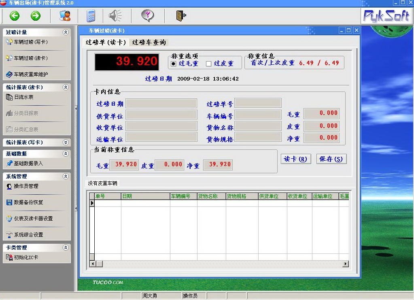Viewport: 414px width, 300px height.
Task: Expand the 统计报表(写卡) sidebar section
Action: (66, 143)
